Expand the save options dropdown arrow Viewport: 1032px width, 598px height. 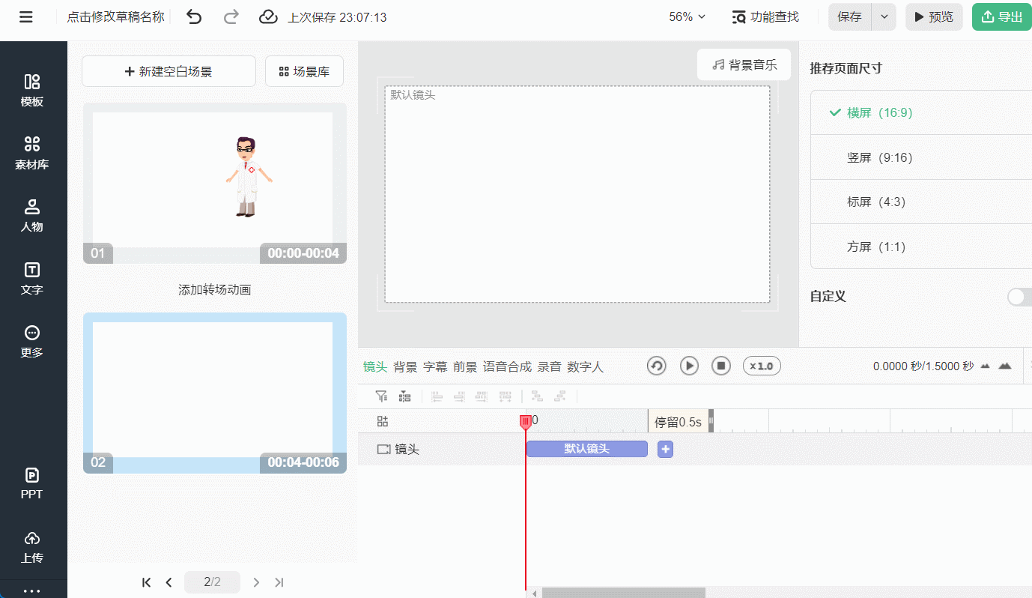884,16
